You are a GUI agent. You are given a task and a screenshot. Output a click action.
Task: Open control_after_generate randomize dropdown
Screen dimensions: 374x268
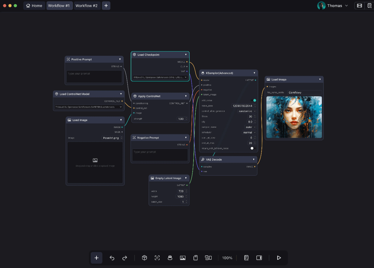(x=247, y=111)
